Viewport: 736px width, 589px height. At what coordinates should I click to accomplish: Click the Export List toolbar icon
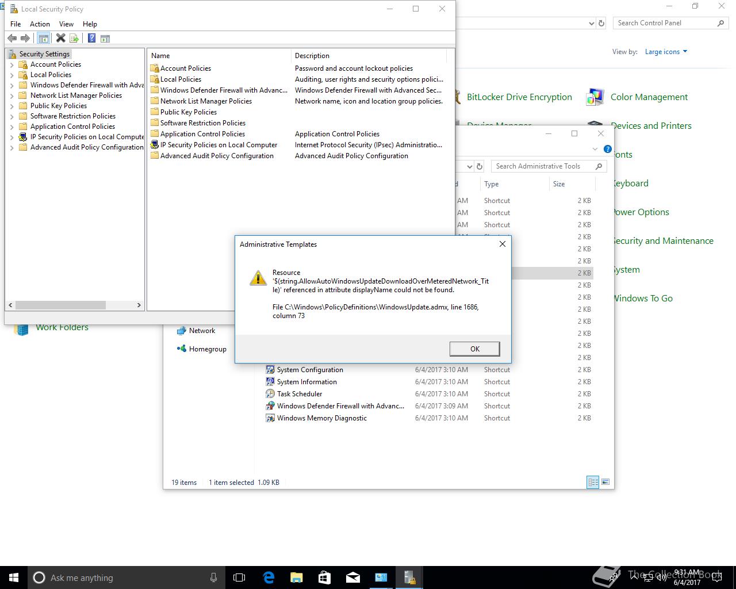74,39
